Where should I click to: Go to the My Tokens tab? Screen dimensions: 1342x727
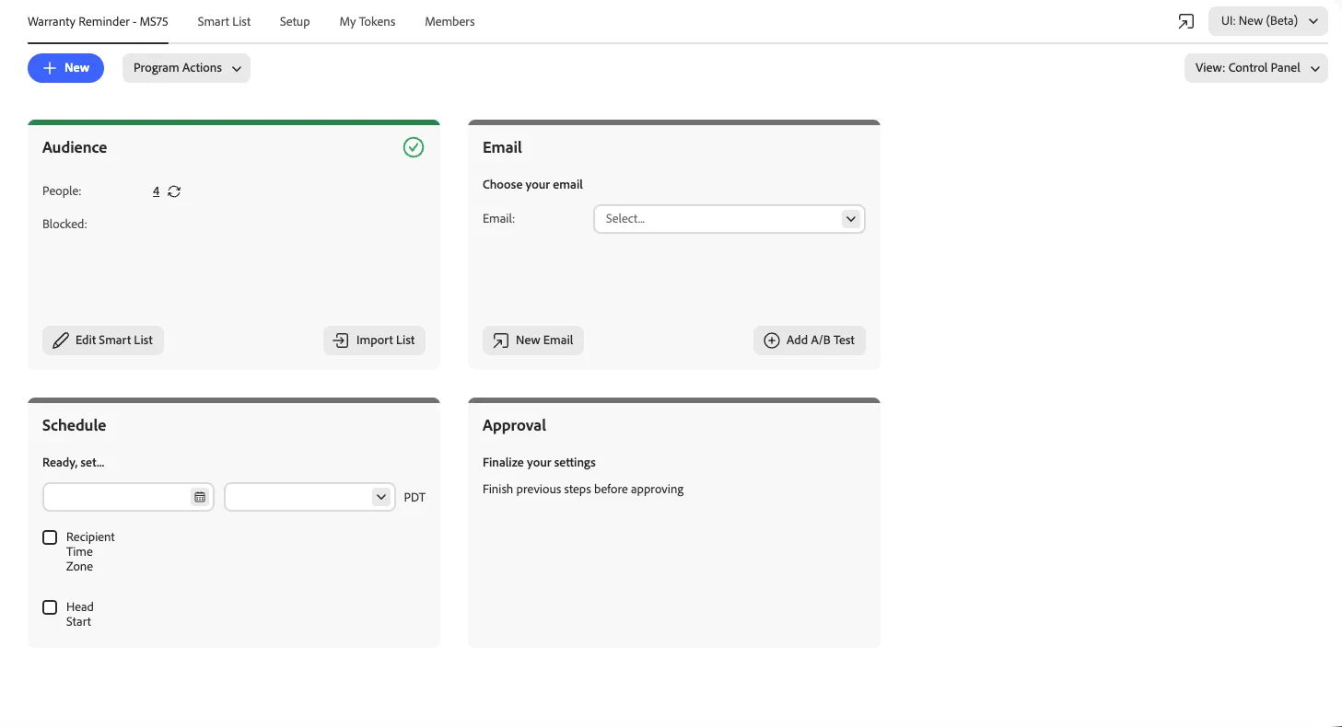tap(368, 21)
